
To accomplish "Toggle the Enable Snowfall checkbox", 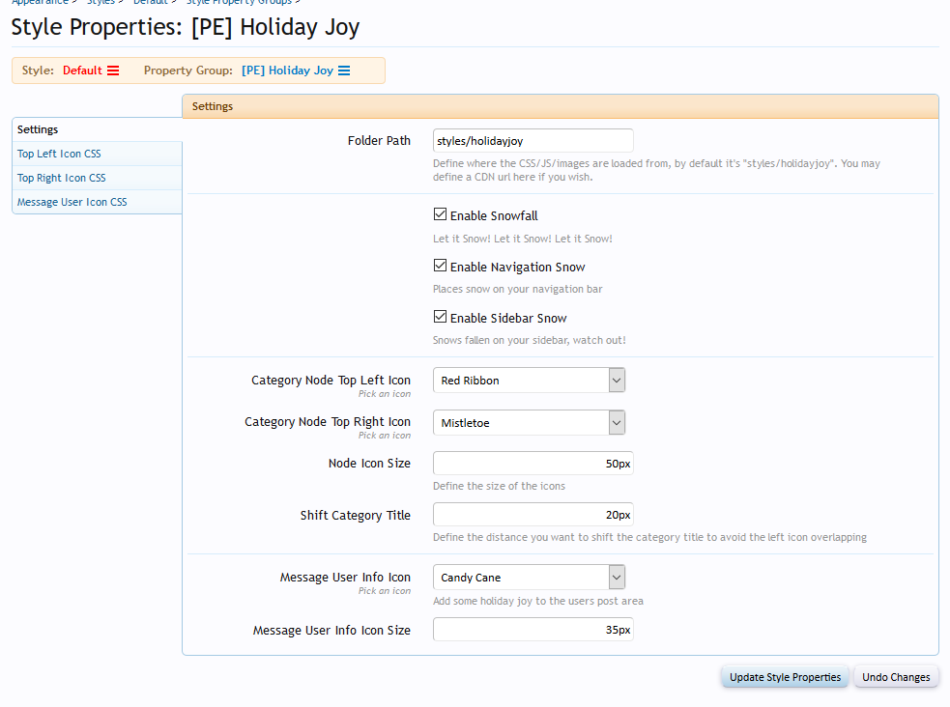I will [441, 214].
